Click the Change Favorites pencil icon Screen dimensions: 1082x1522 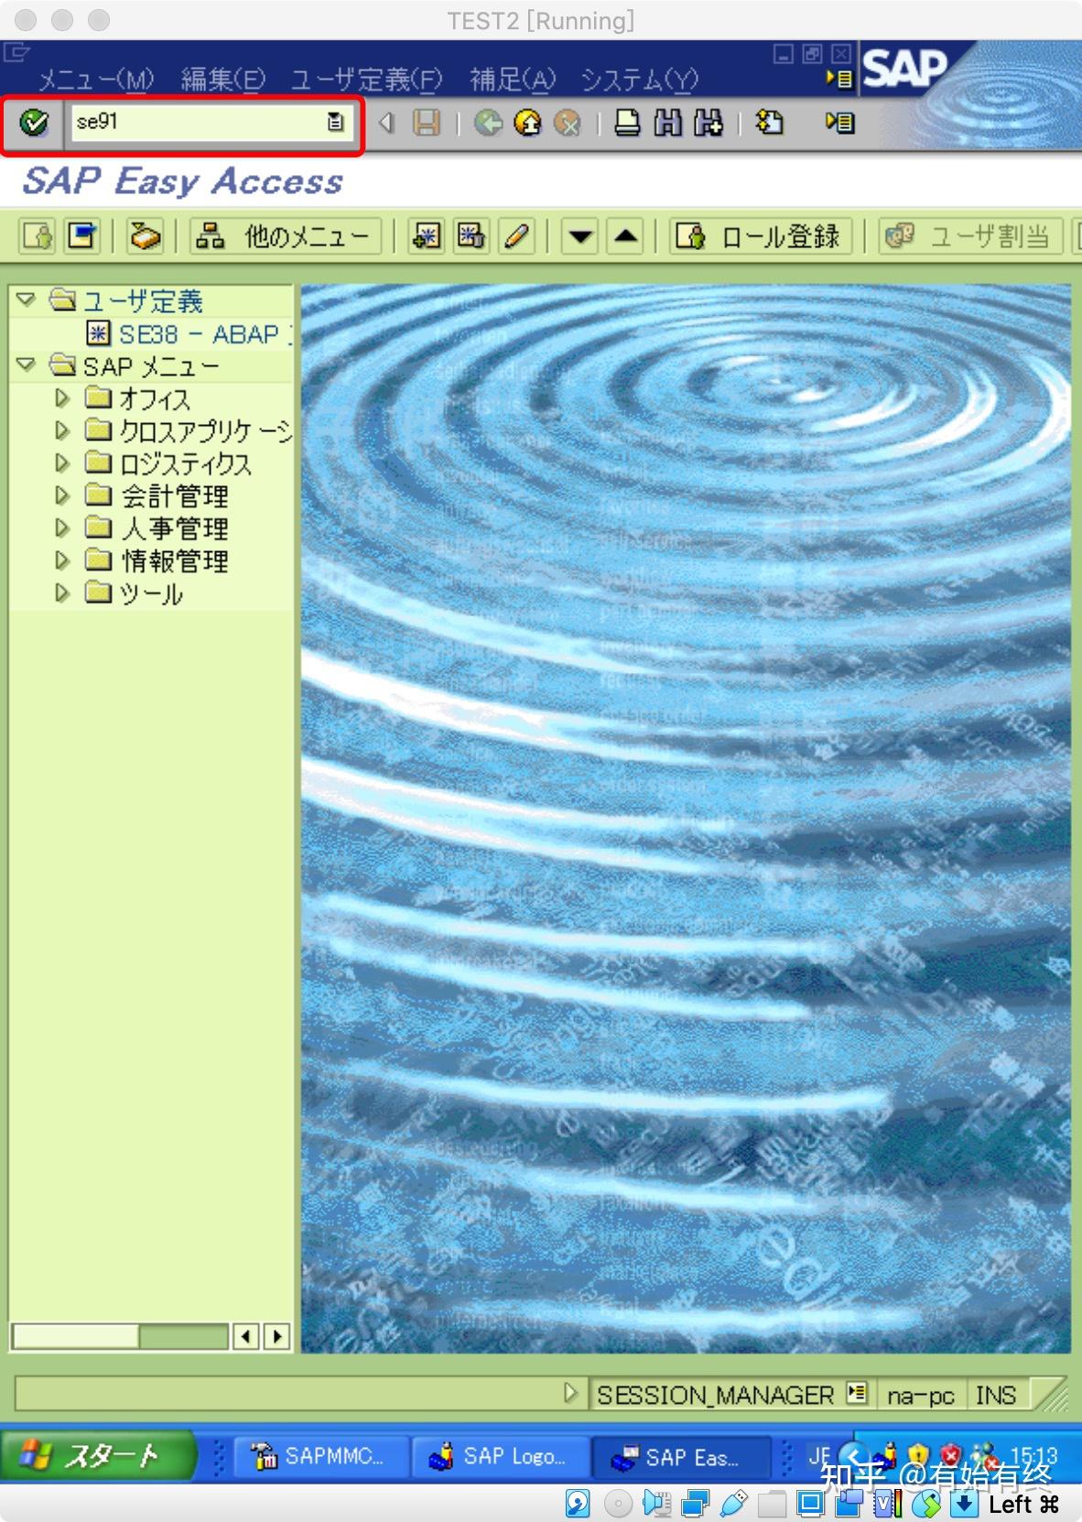(517, 237)
